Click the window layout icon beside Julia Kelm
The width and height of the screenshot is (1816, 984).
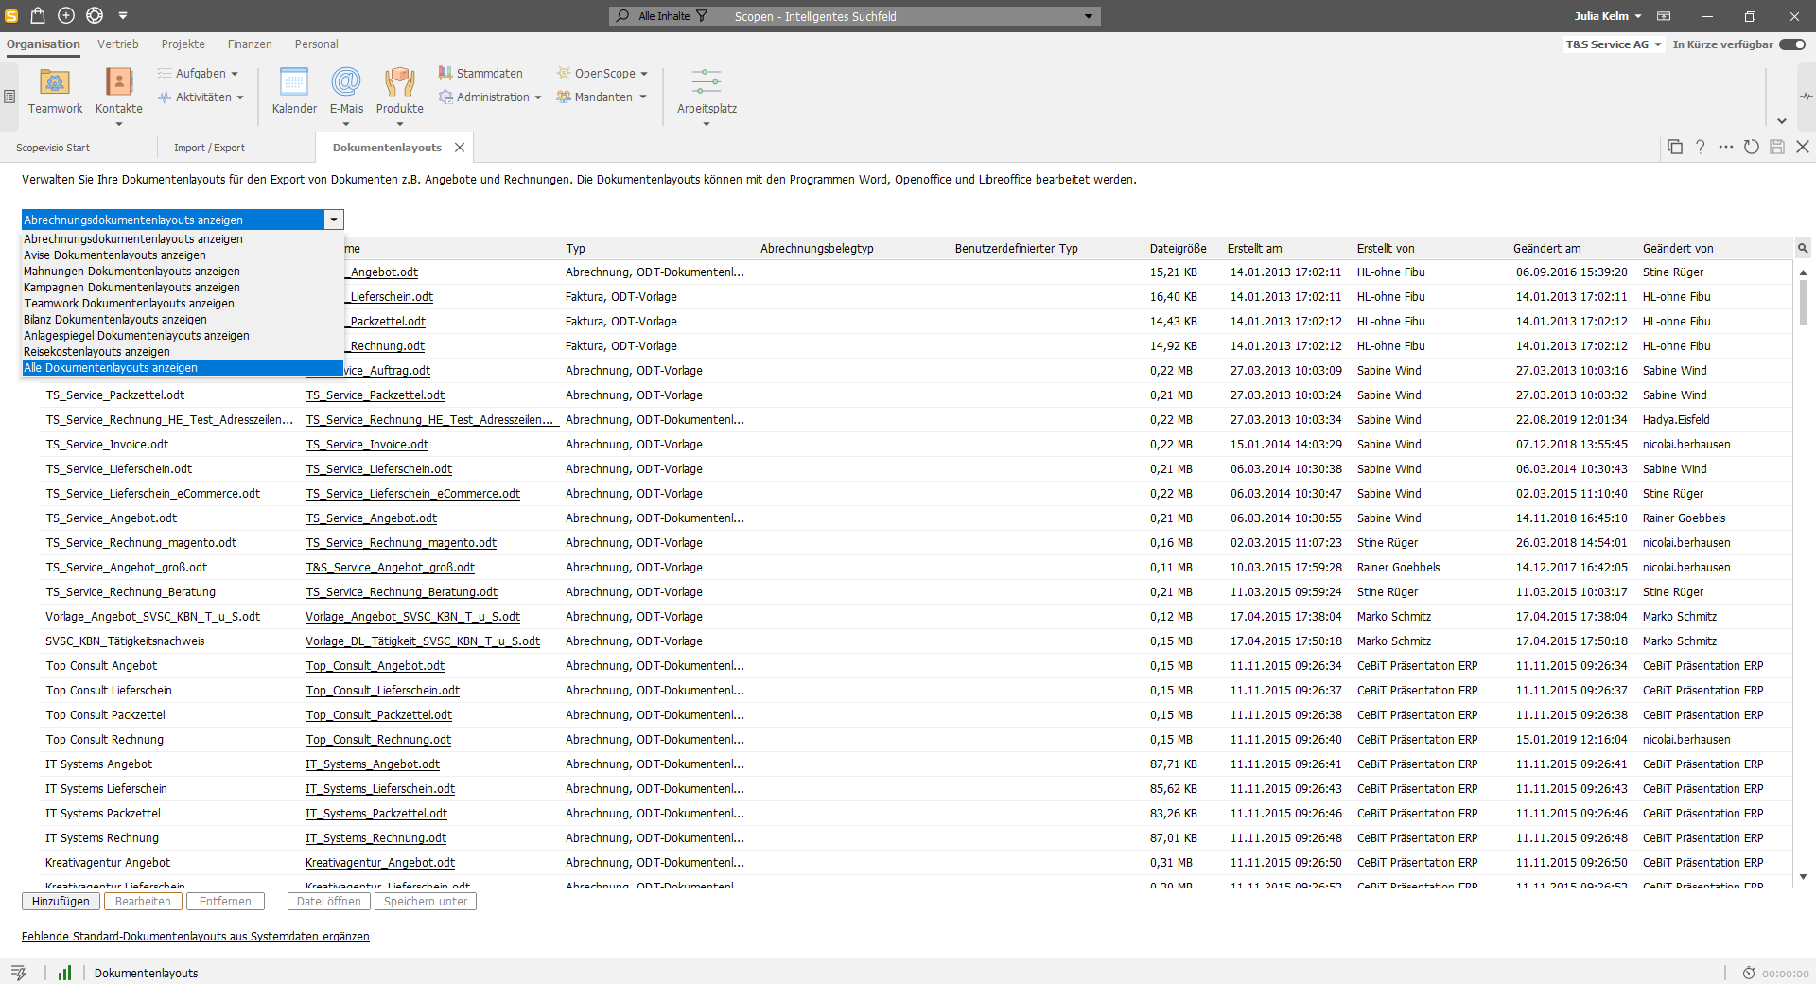[1664, 16]
